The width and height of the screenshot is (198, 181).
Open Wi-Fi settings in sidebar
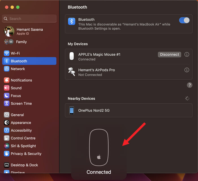tap(15, 53)
